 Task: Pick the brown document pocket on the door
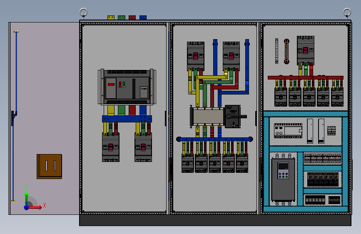49,167
